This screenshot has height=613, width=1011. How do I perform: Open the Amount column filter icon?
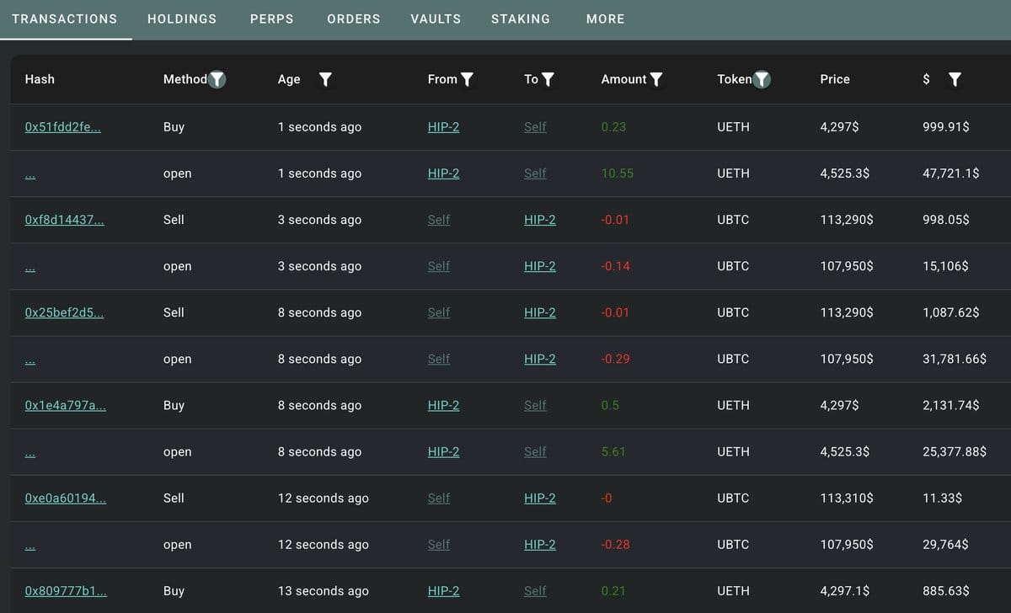pos(656,79)
